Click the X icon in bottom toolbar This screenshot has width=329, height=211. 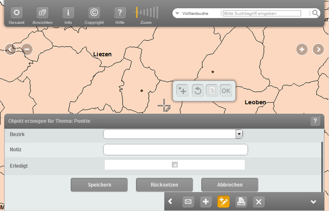(259, 202)
